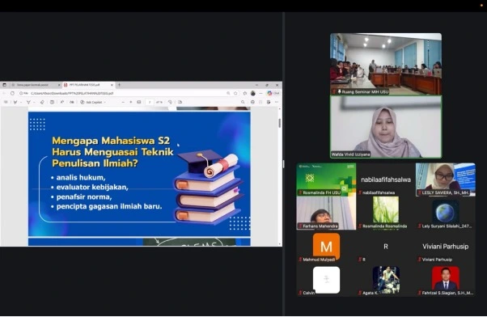
Task: Close the PPT PELATIHAN pdf tab
Action: pyautogui.click(x=112, y=85)
